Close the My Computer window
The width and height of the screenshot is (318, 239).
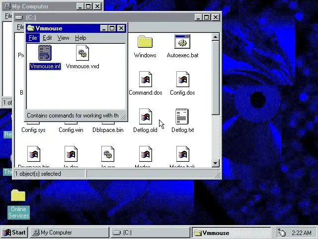(x=97, y=6)
